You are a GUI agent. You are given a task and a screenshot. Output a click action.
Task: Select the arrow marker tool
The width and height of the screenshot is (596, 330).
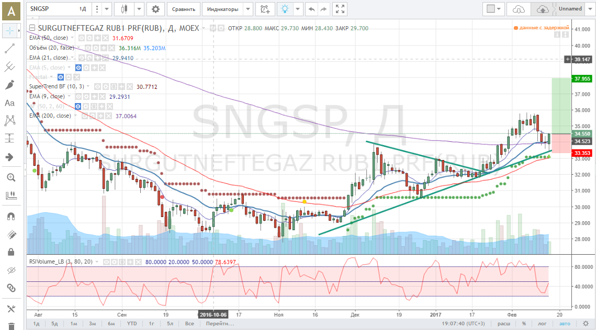[x=9, y=157]
